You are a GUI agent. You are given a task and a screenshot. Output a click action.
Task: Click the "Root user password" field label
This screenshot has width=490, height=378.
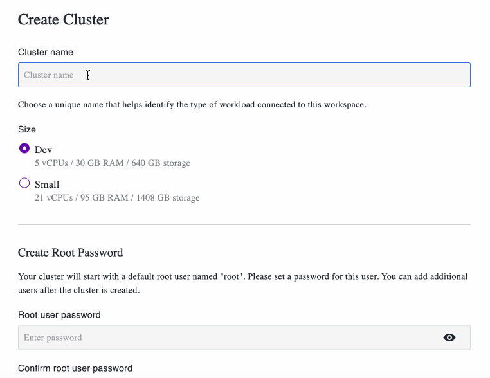(x=59, y=315)
